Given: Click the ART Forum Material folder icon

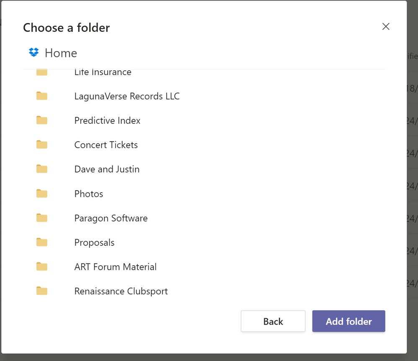Looking at the screenshot, I should (x=42, y=266).
